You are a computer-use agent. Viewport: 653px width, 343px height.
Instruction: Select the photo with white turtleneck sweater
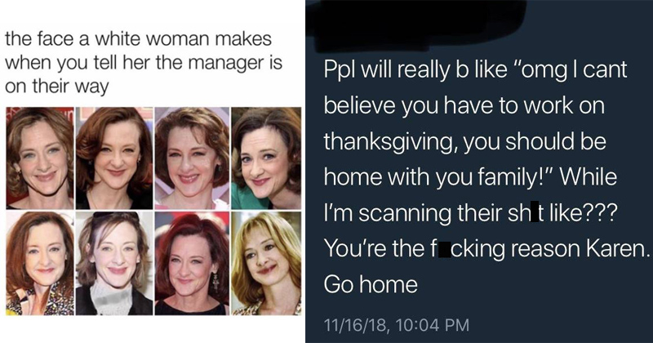pyautogui.click(x=114, y=263)
